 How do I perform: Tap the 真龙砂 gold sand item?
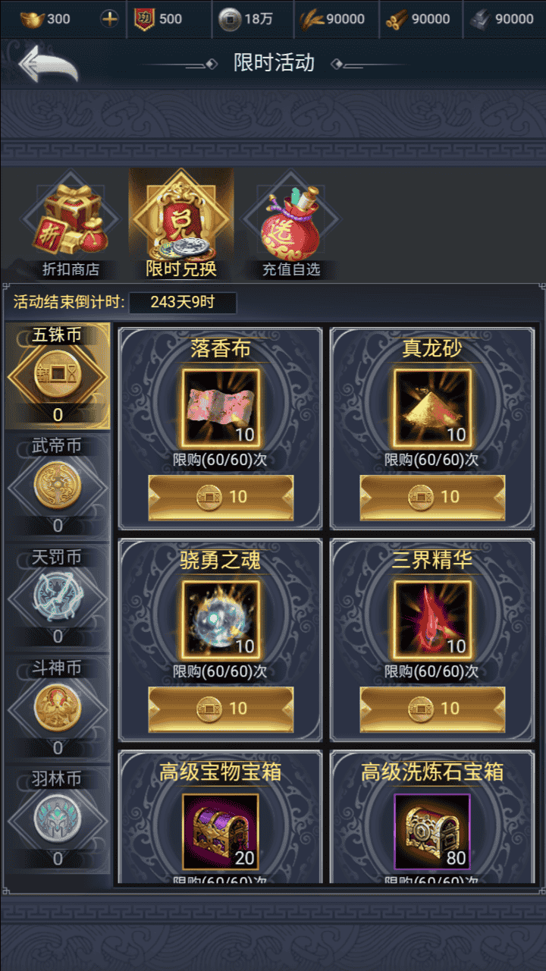tap(432, 407)
